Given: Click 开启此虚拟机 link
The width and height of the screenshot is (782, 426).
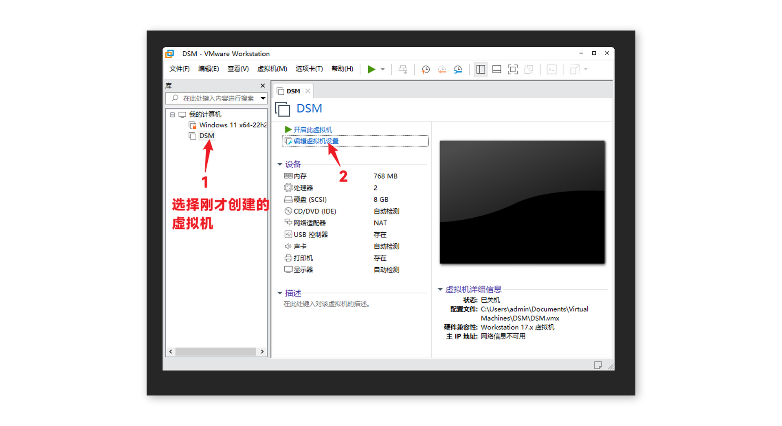Looking at the screenshot, I should tap(312, 129).
